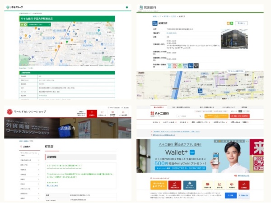Select the 採用情報 tab
Image resolution: width=271 pixels, height=203 pixels.
click(x=244, y=107)
